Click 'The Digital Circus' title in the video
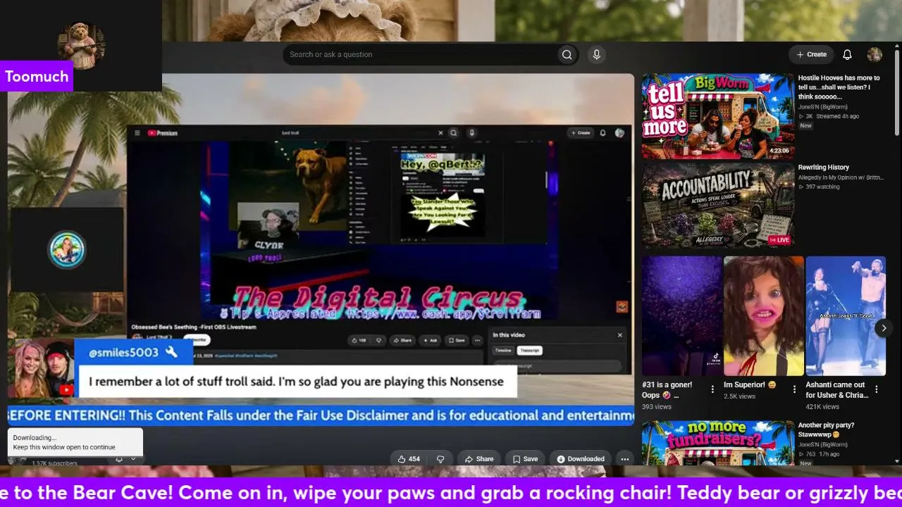This screenshot has width=902, height=507. (378, 298)
